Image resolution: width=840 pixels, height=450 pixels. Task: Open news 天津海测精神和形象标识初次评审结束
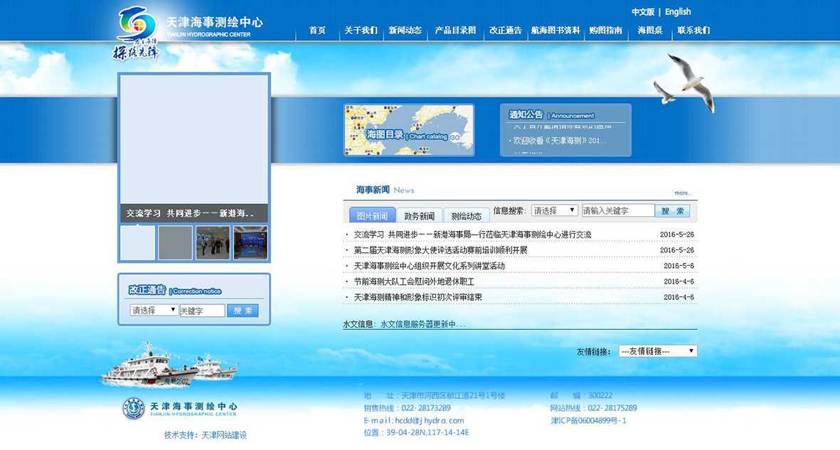418,296
